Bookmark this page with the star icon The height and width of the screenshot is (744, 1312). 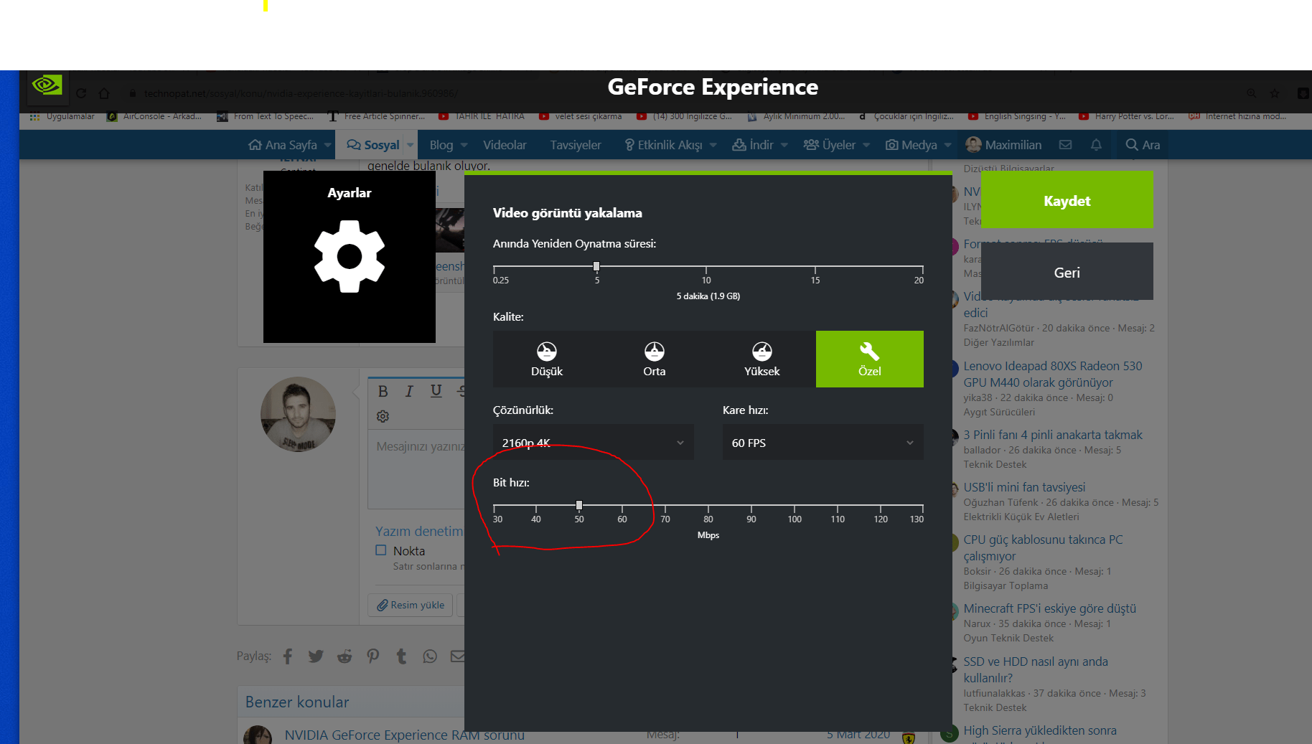pos(1275,93)
